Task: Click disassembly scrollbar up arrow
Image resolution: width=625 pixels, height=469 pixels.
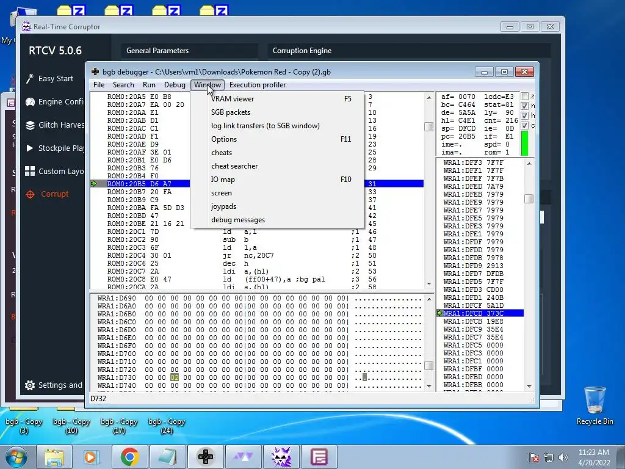Action: point(429,97)
